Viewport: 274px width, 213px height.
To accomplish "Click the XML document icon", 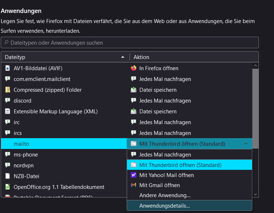I will click(x=8, y=111).
